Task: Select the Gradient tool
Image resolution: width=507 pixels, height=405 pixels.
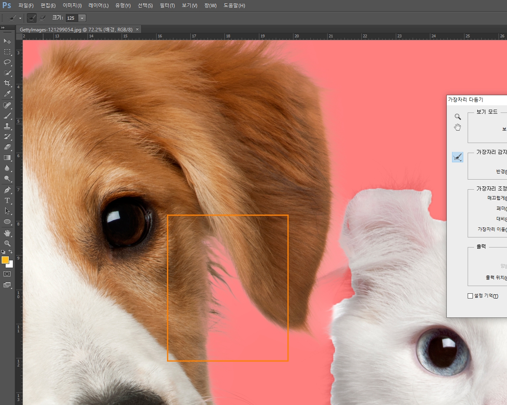Action: (x=7, y=157)
